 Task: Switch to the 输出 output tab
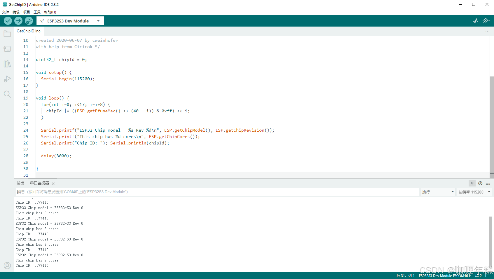[20, 183]
